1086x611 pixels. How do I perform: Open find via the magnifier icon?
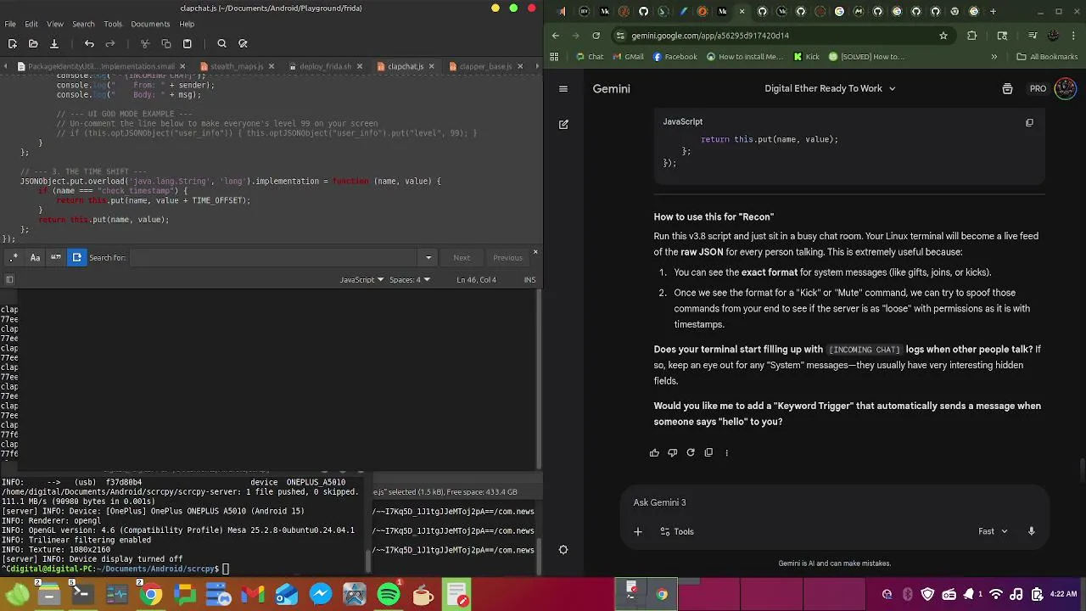click(x=221, y=43)
